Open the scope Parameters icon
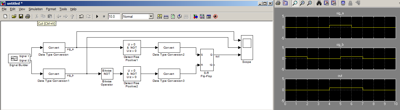The height and width of the screenshot is (110, 400). [285, 3]
